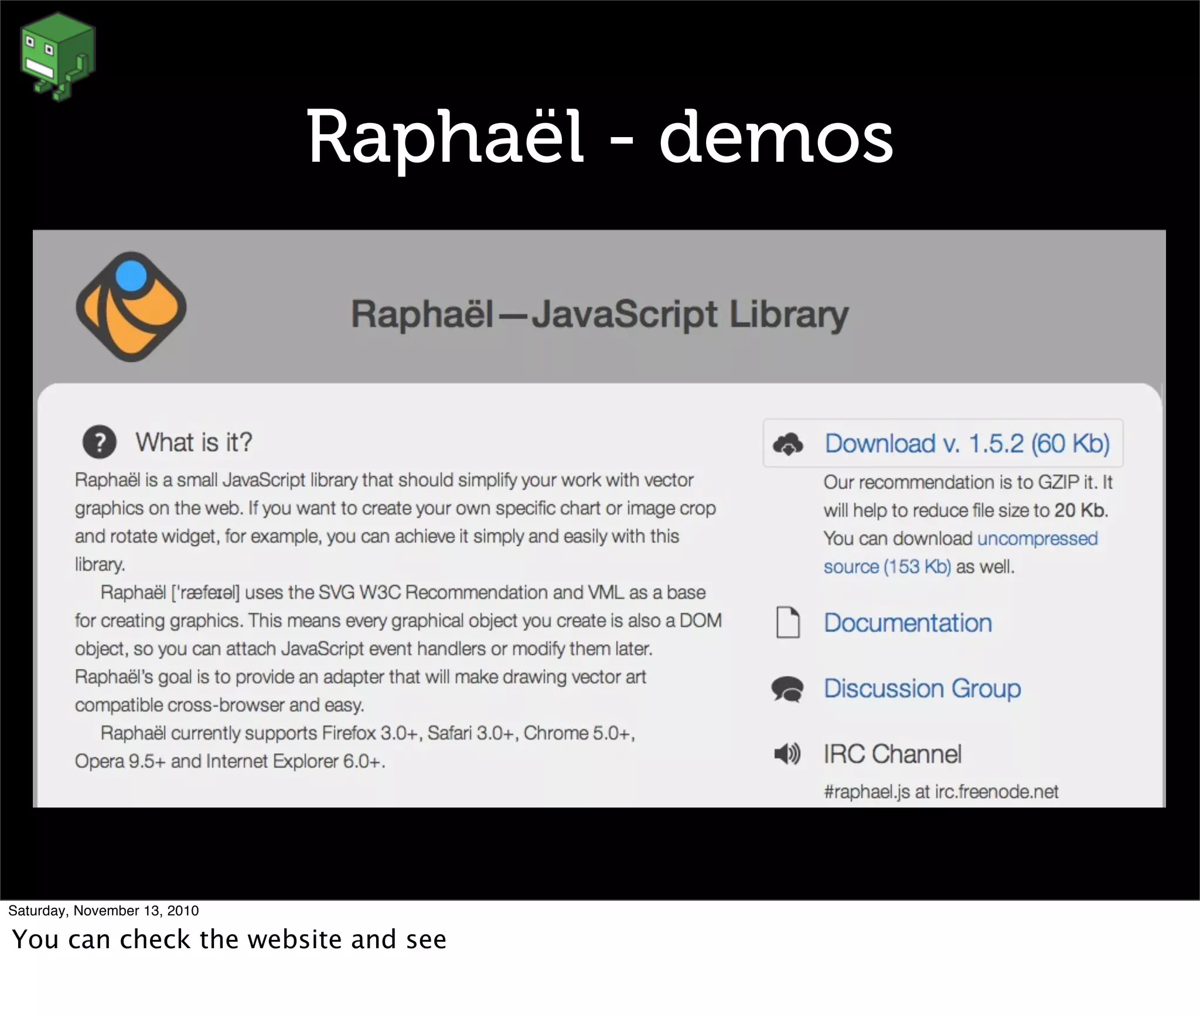
Task: Click the orange Raphaël logo icon
Action: click(131, 307)
